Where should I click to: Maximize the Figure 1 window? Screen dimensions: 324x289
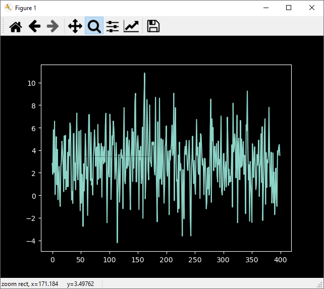pyautogui.click(x=289, y=8)
